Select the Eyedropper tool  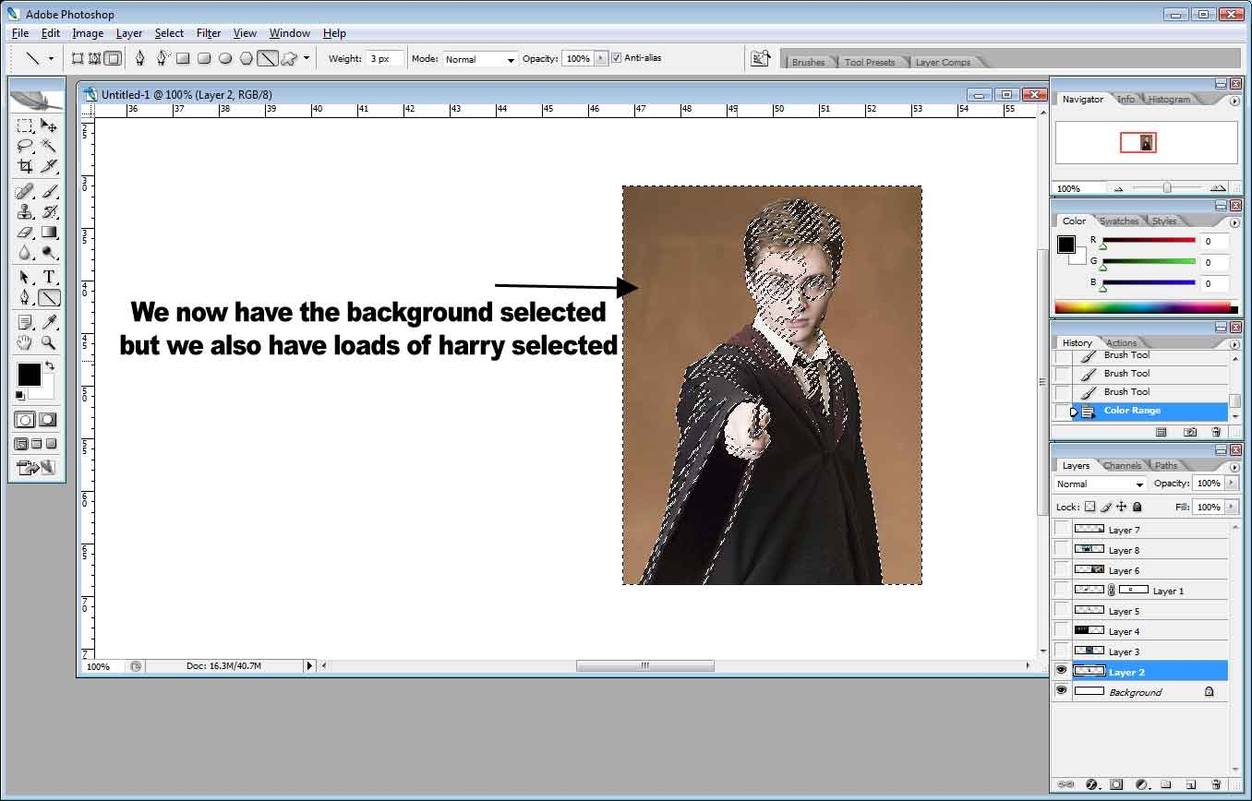tap(49, 323)
